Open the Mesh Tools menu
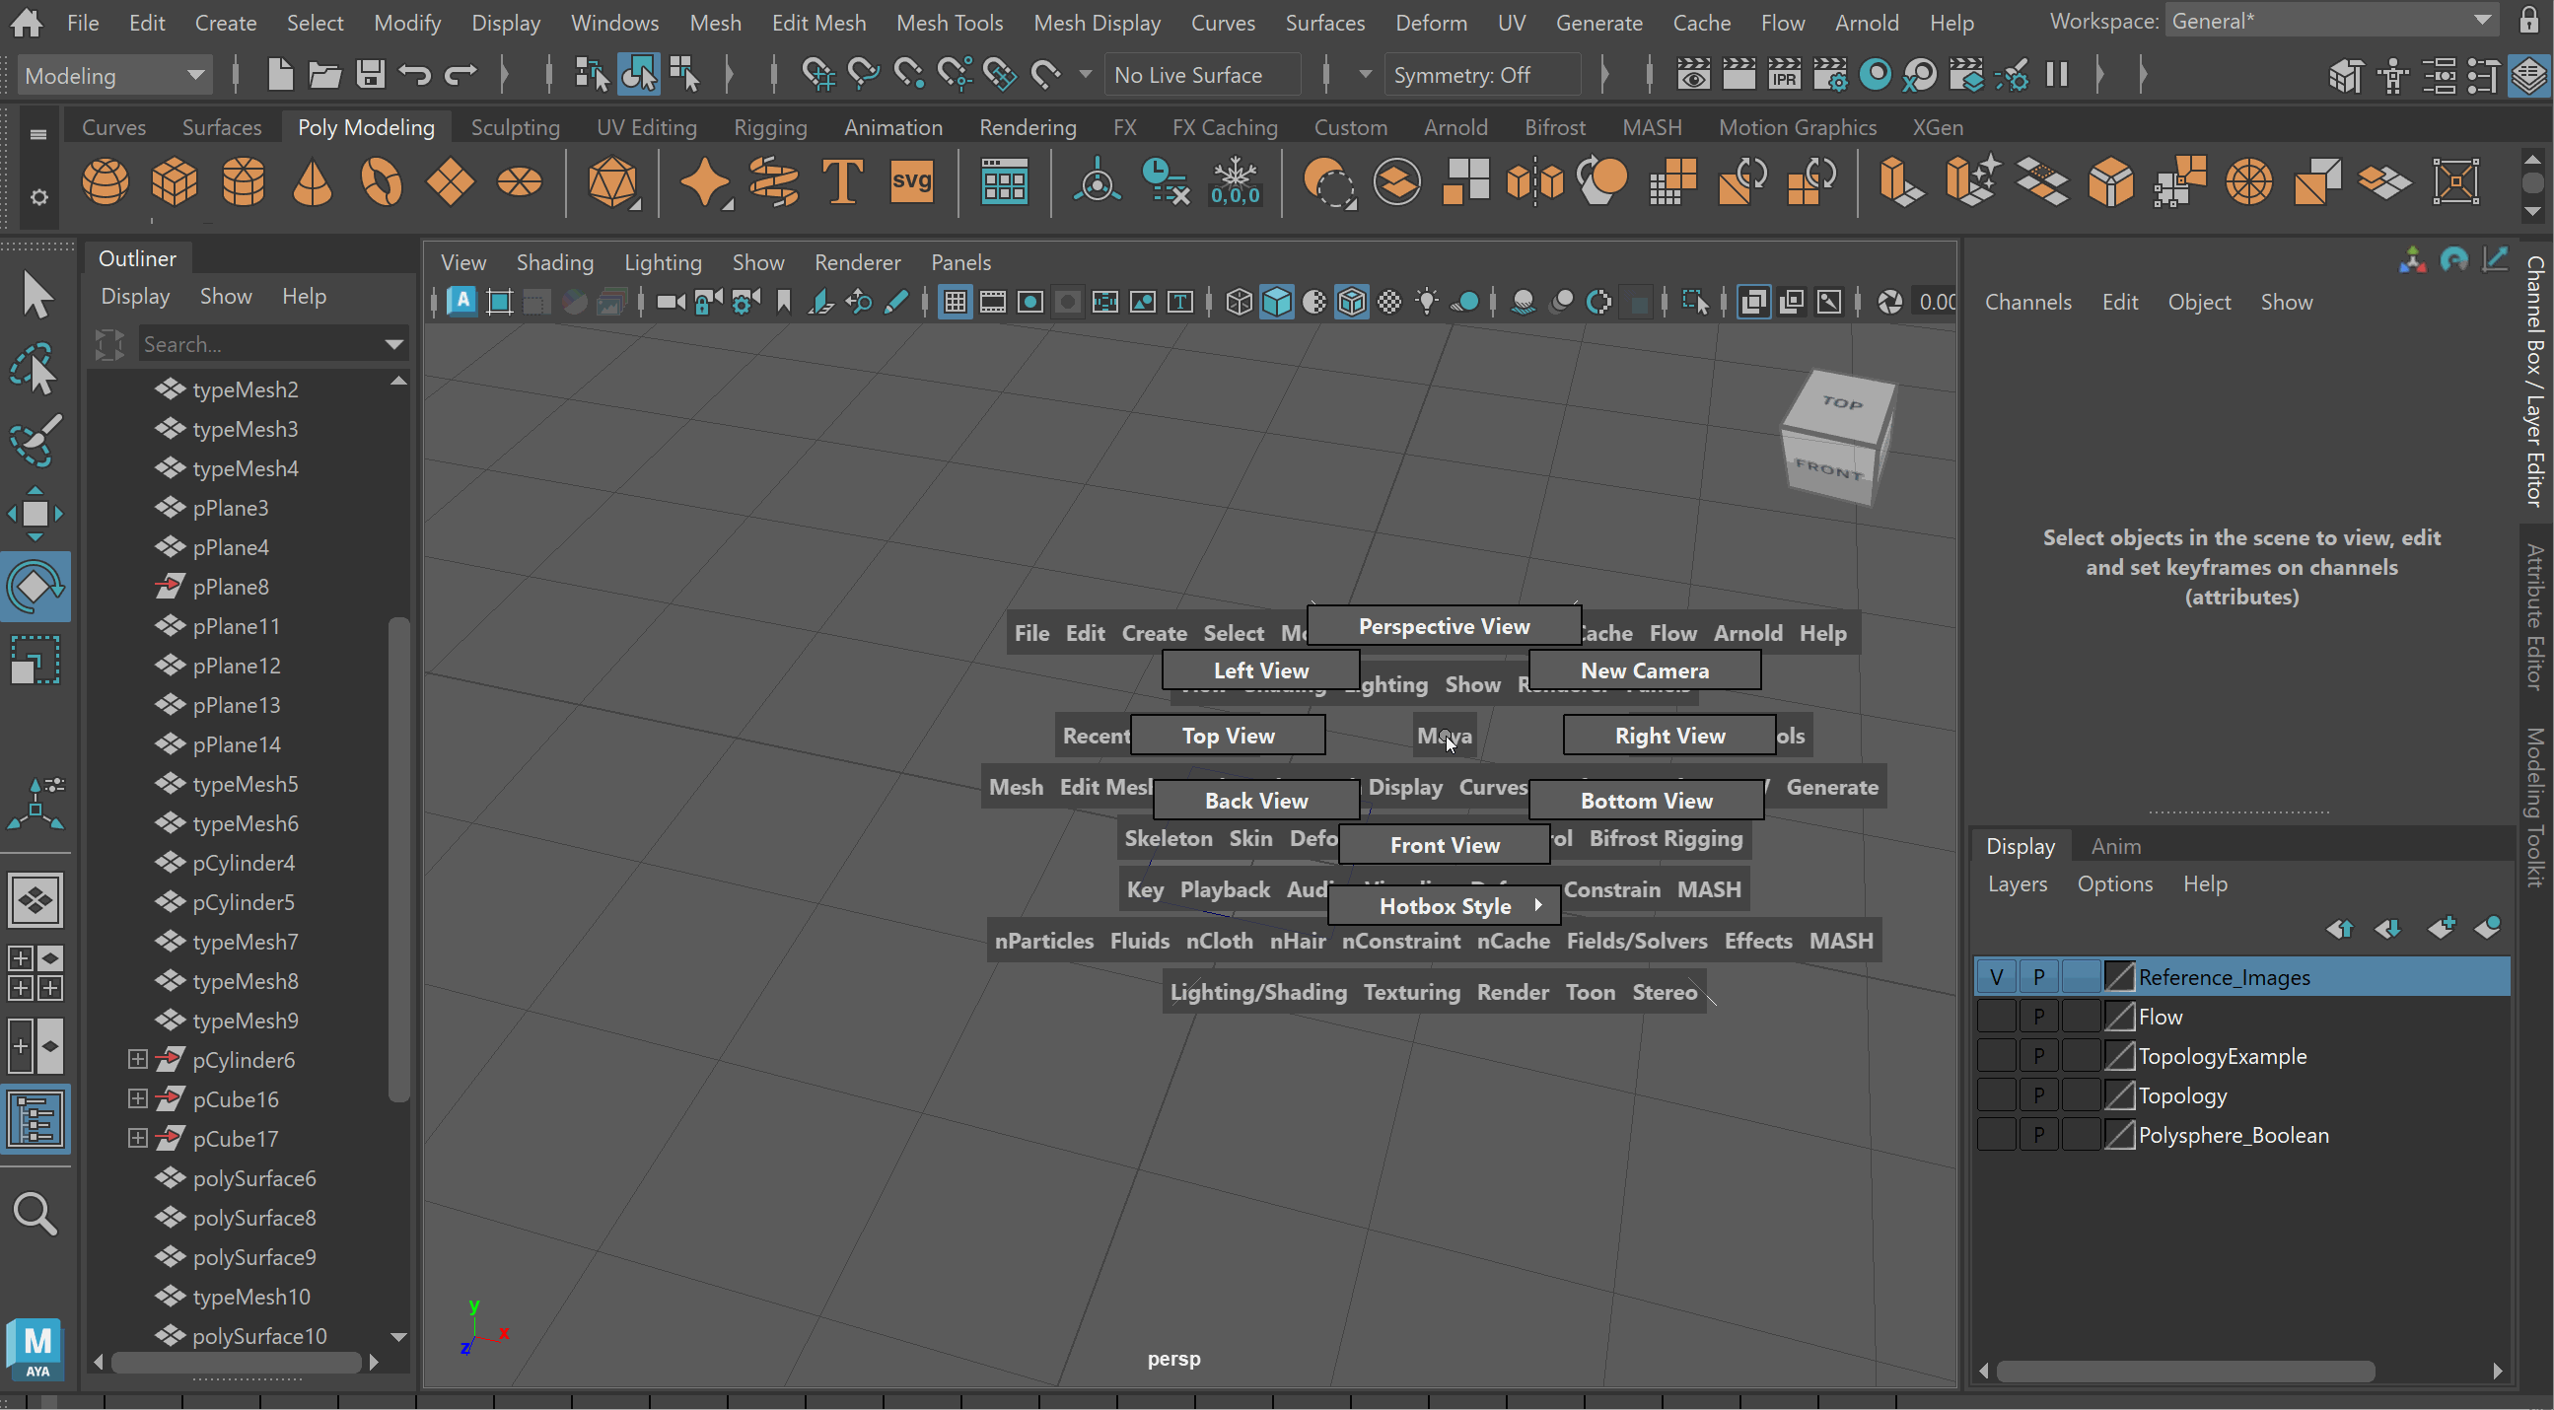The height and width of the screenshot is (1410, 2554). coord(949,22)
